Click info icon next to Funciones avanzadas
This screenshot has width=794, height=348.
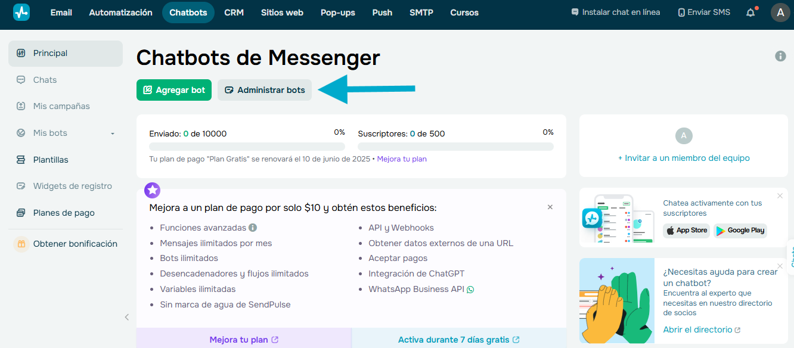pos(253,228)
